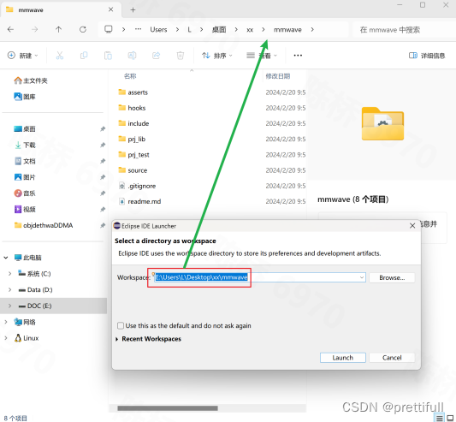
Task: Open the Workspace path dropdown arrow
Action: point(362,277)
